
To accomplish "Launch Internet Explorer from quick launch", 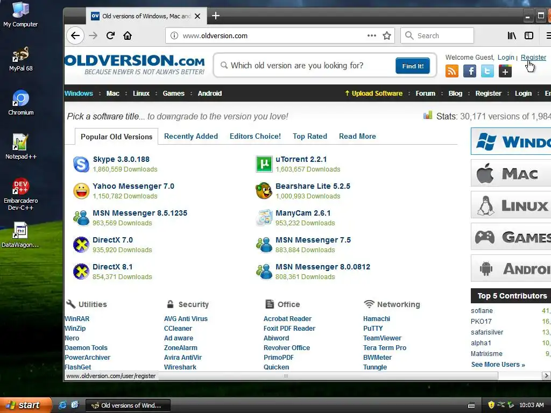I will pyautogui.click(x=62, y=405).
